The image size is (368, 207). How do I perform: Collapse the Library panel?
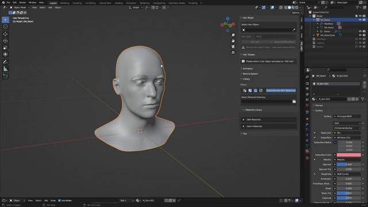pyautogui.click(x=246, y=79)
